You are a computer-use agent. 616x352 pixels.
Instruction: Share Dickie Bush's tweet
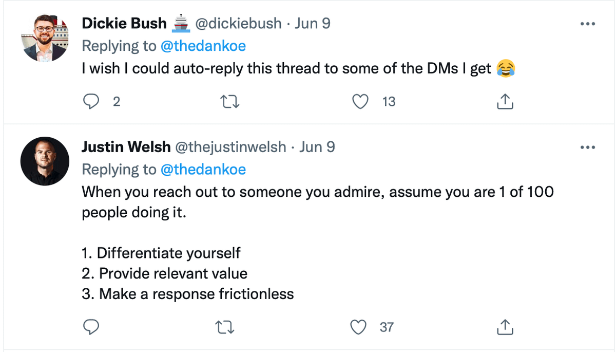pos(505,102)
